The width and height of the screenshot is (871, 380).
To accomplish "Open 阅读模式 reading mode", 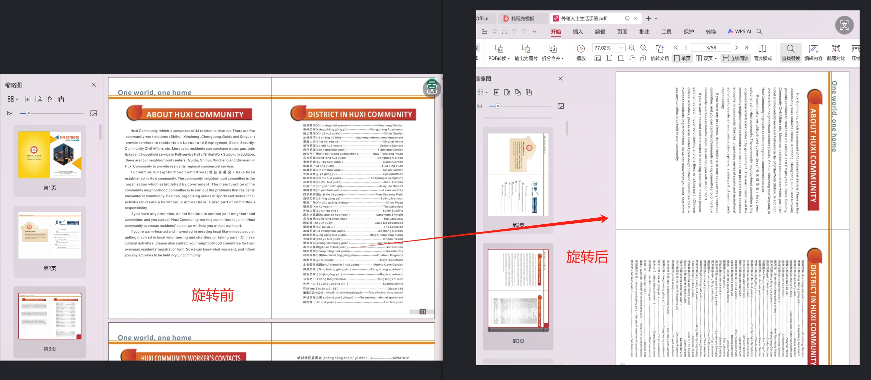I will tap(762, 52).
